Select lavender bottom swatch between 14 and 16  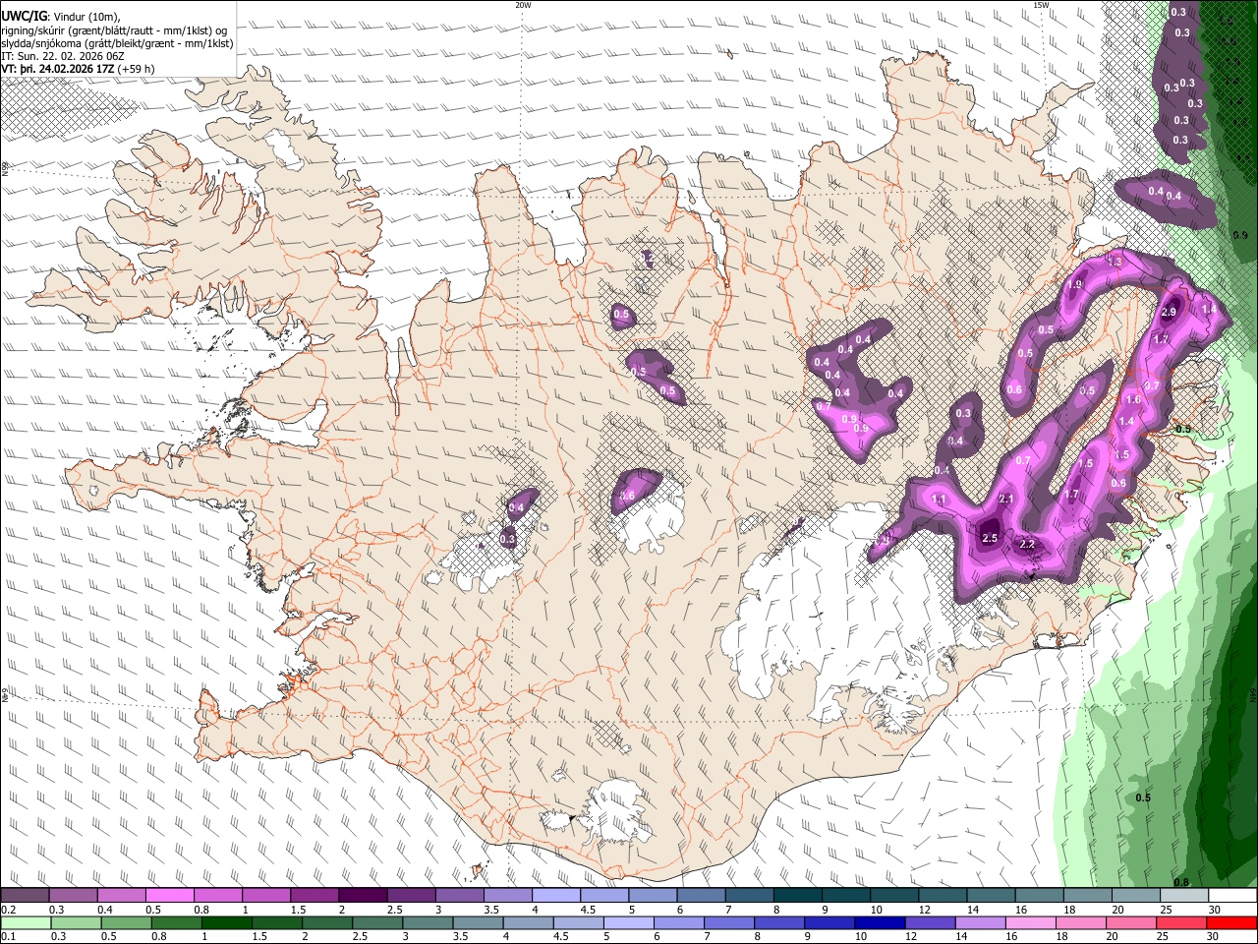tap(981, 923)
